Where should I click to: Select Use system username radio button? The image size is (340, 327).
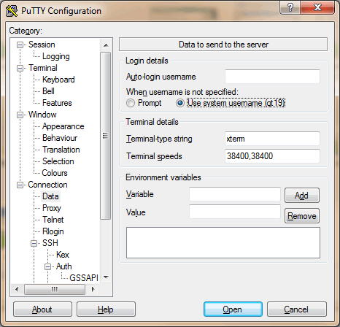pyautogui.click(x=180, y=103)
